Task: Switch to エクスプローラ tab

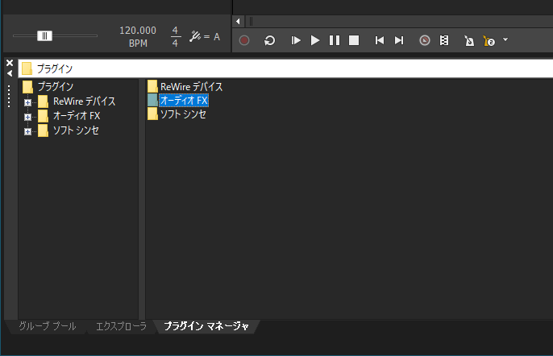Action: (x=119, y=326)
